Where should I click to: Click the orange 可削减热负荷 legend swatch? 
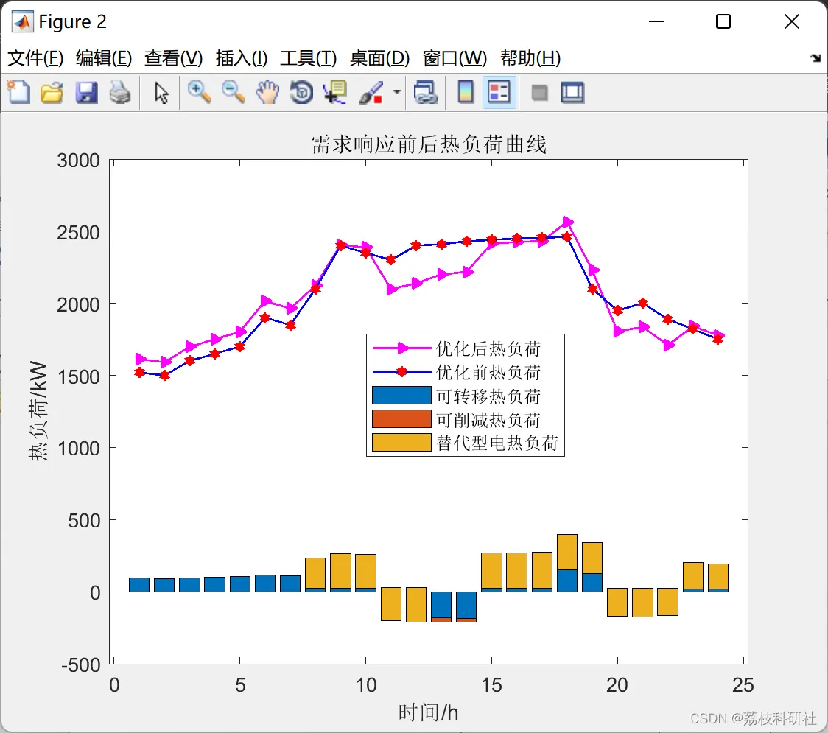tap(401, 418)
